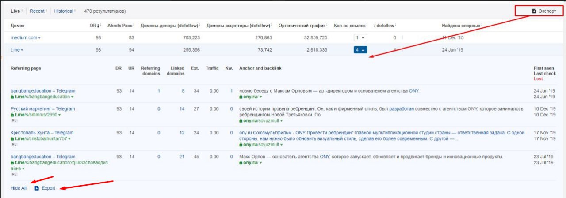The height and width of the screenshot is (198, 566).
Task: Click the Export link at the bottom
Action: (x=48, y=188)
